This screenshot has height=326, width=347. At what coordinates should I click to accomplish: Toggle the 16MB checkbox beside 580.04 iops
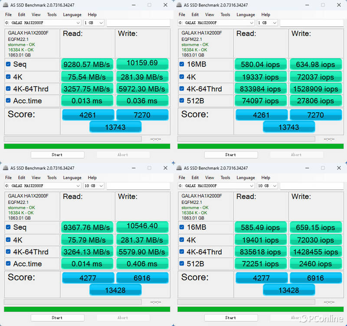tap(182, 64)
